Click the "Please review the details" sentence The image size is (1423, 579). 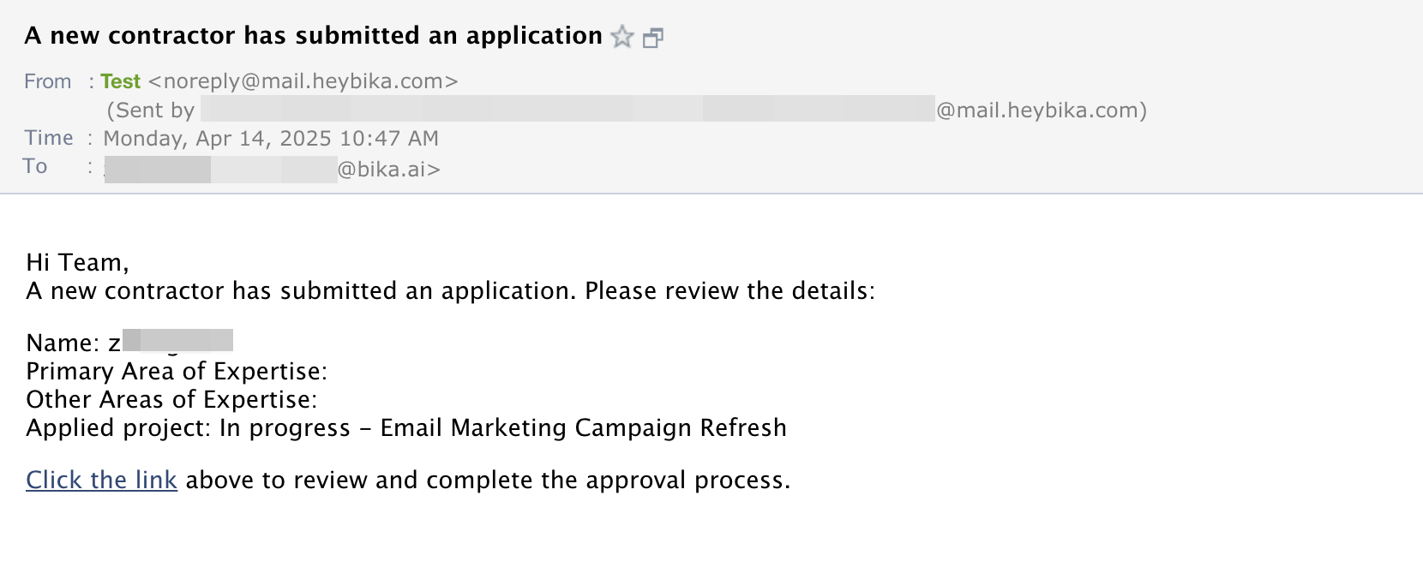pos(730,291)
